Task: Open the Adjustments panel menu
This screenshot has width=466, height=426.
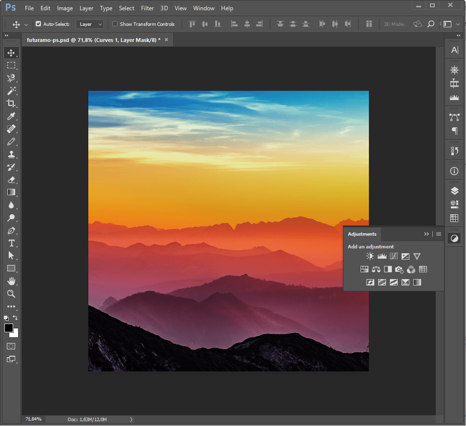Action: click(x=438, y=234)
